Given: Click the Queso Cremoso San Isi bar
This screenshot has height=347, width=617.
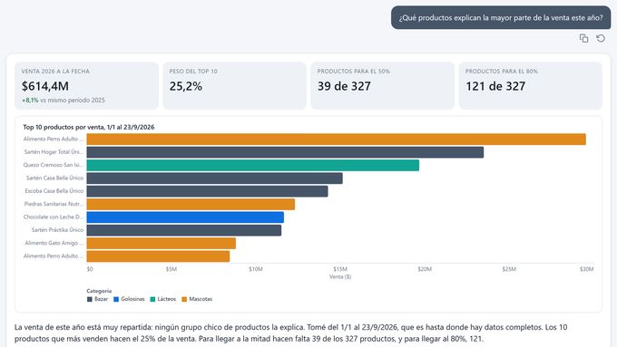Looking at the screenshot, I should point(253,165).
